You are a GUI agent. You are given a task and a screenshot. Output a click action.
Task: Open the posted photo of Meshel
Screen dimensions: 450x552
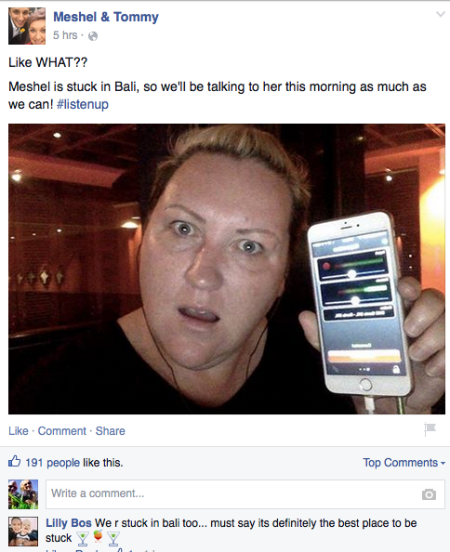pyautogui.click(x=227, y=269)
